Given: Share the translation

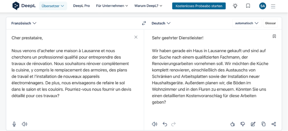Looking at the screenshot, I should click(x=274, y=124).
